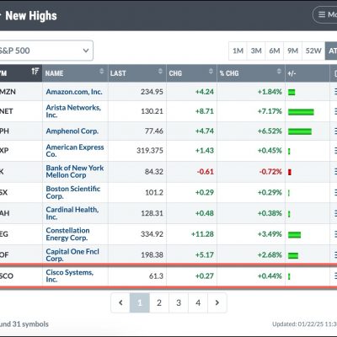Open the More menu button

pyautogui.click(x=325, y=14)
